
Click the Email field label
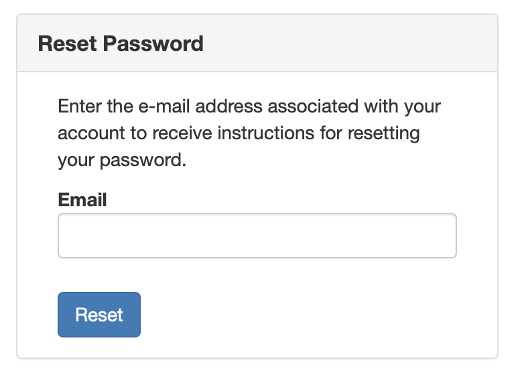click(x=82, y=200)
